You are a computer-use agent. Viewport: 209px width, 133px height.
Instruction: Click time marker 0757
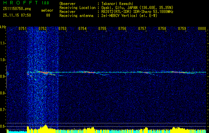tap(142, 28)
